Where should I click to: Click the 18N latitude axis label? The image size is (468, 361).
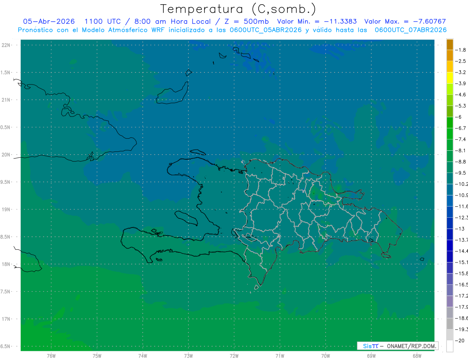6,264
